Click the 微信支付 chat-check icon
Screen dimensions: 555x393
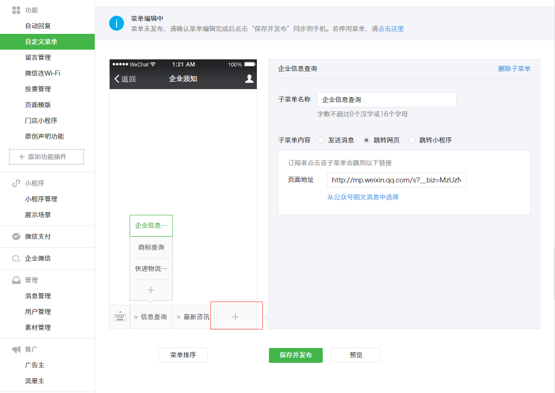[16, 237]
